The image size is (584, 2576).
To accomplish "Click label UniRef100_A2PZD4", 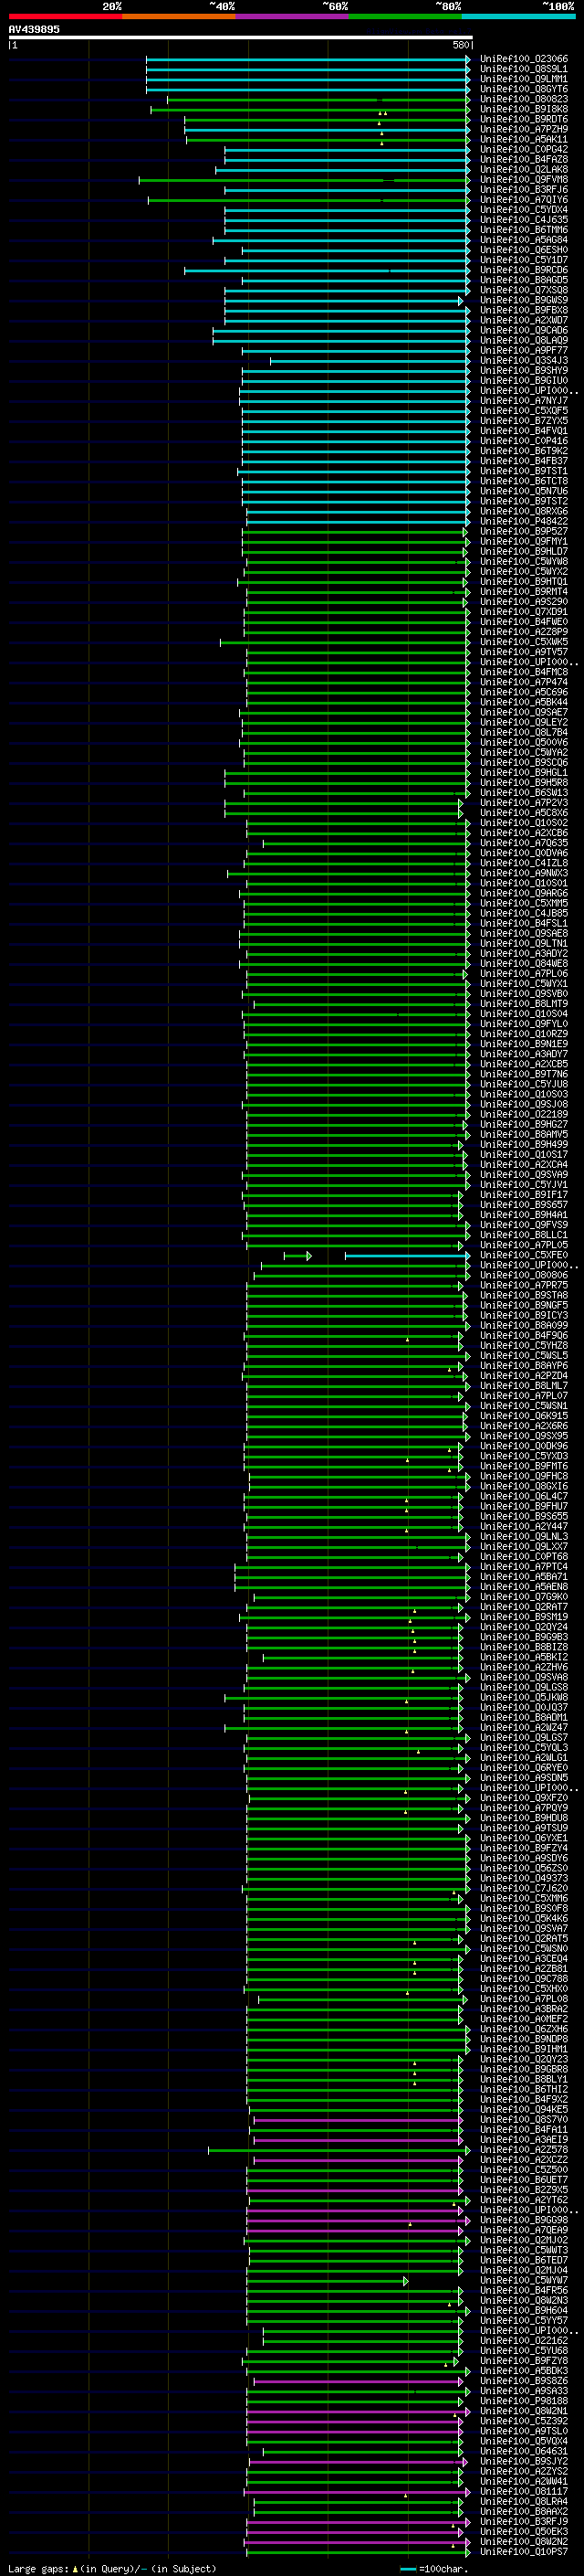I will click(x=523, y=1375).
